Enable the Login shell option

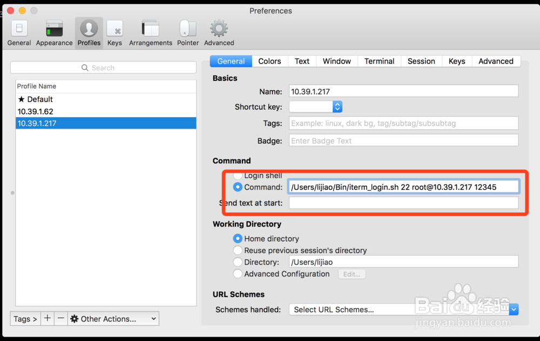pos(238,175)
